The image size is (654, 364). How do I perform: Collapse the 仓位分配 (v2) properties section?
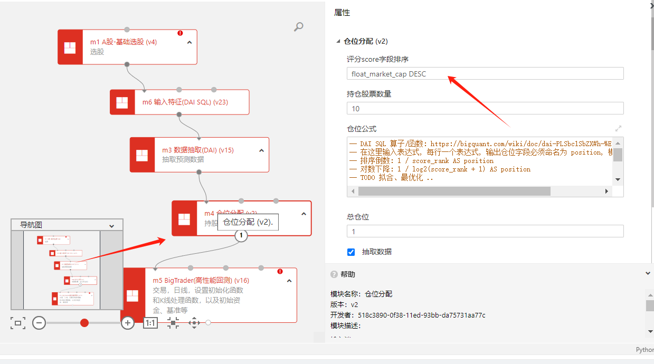[338, 41]
